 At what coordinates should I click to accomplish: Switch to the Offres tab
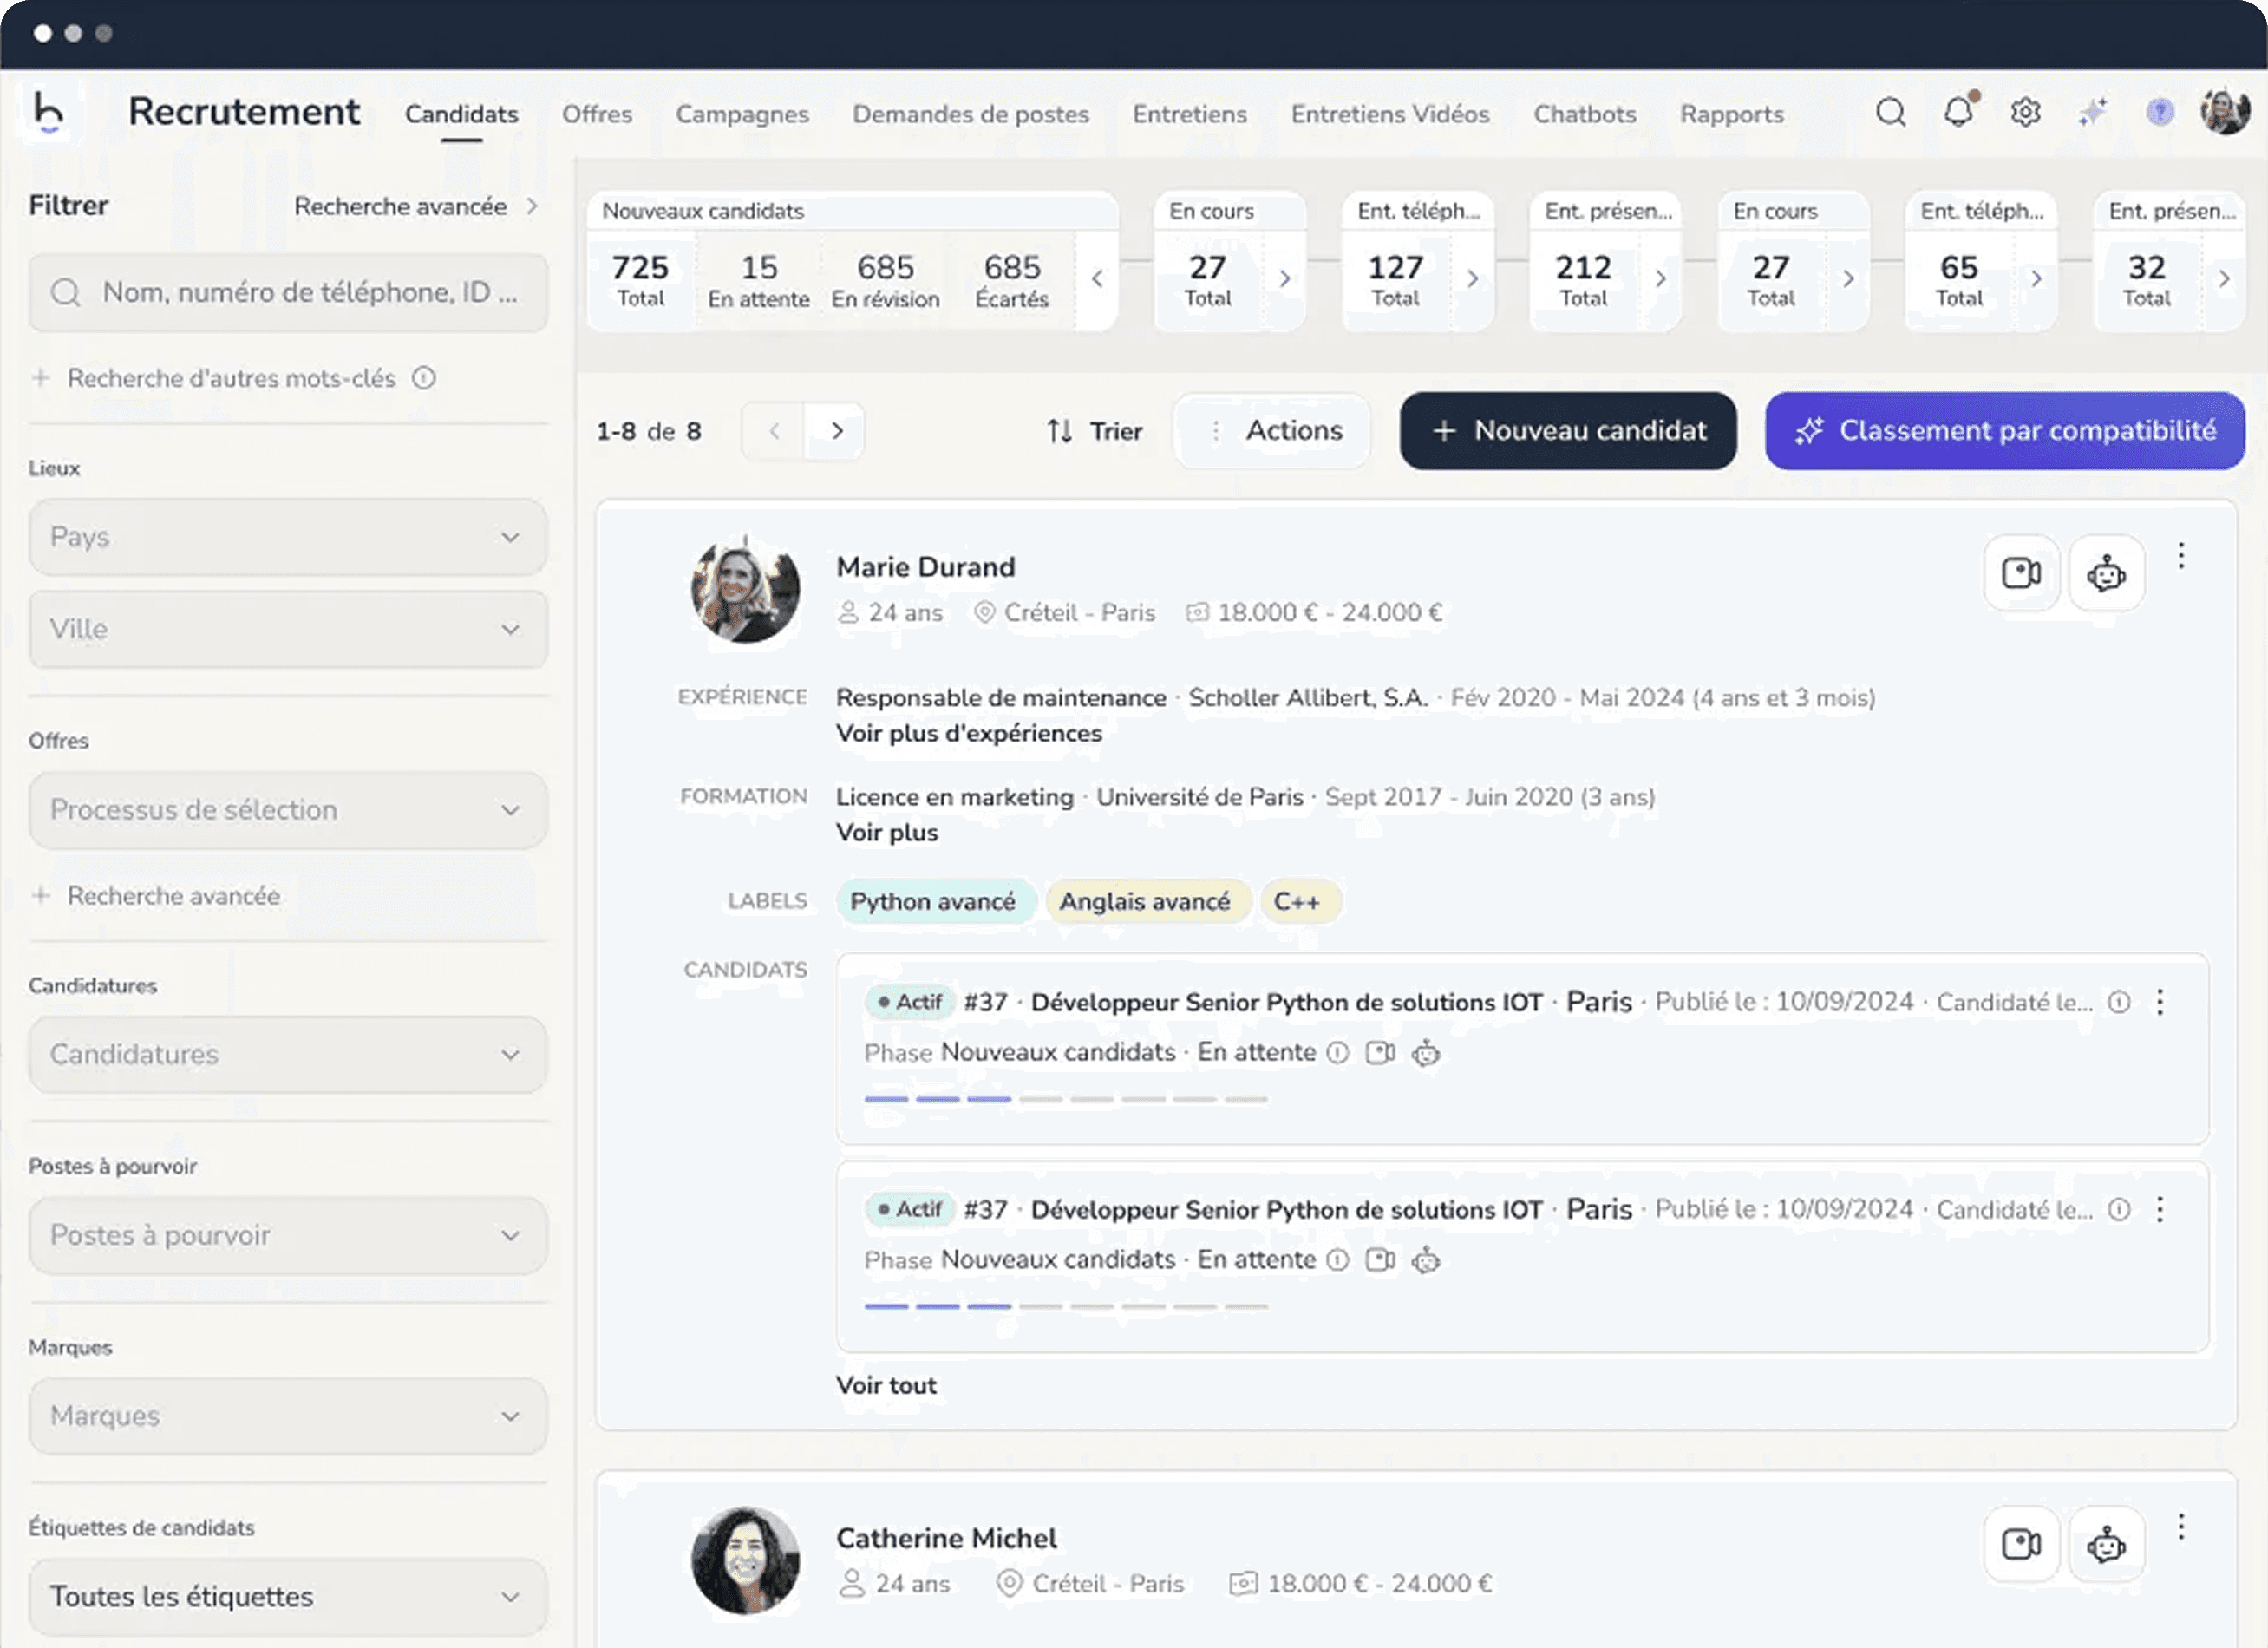pos(597,114)
